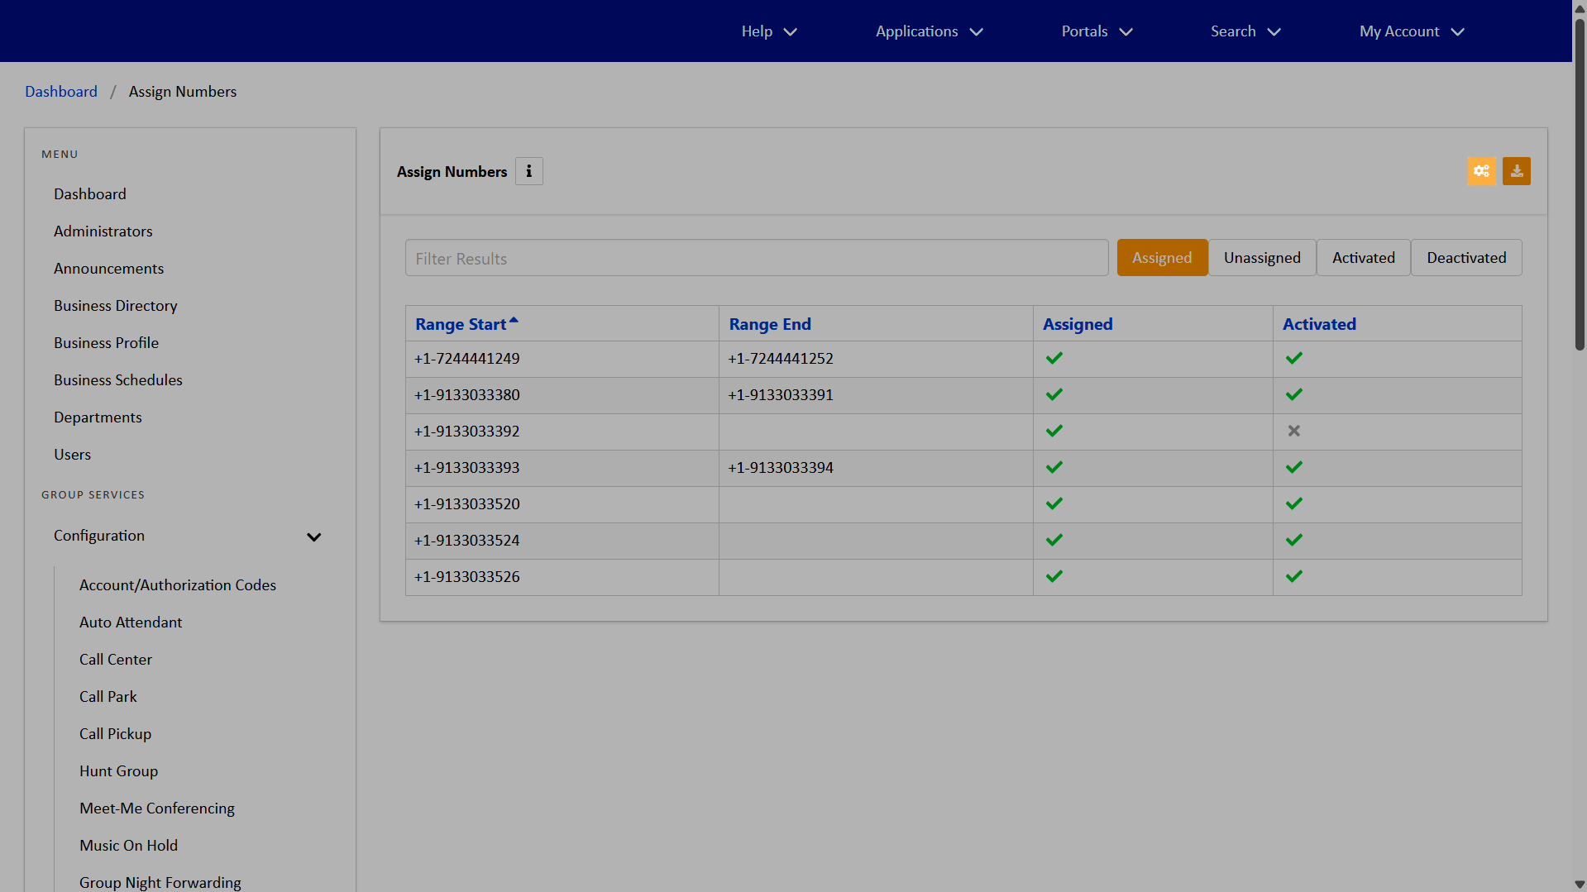Click Assigned checkmark for +1-7244441249 row
This screenshot has width=1587, height=892.
(1054, 358)
